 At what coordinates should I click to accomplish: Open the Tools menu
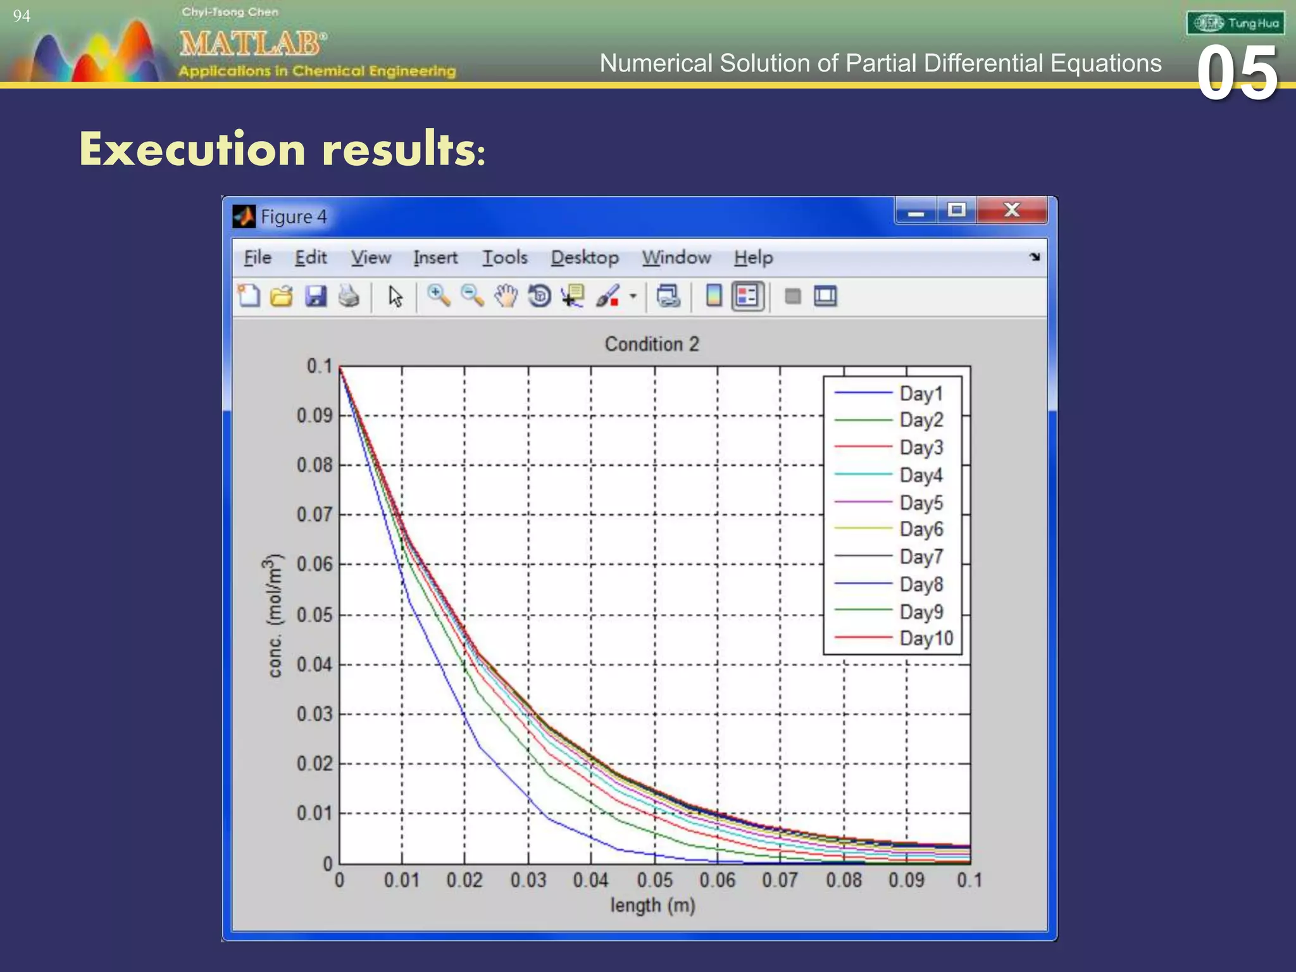(505, 258)
